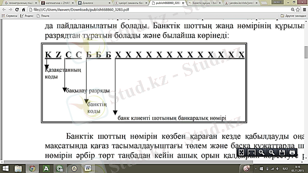Screen dimensions: 308x173
Task: Click the 'Қазақстанның коды' label
Action: coord(63,73)
